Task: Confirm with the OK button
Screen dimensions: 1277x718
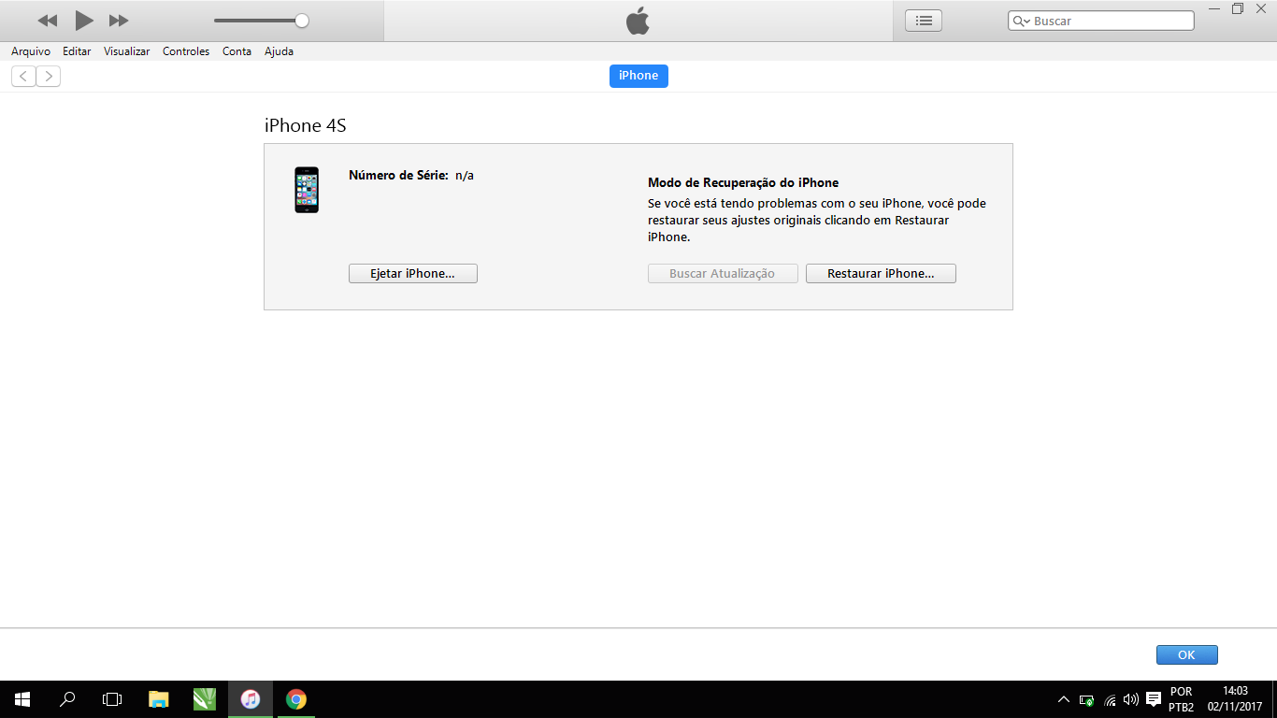Action: click(1186, 654)
